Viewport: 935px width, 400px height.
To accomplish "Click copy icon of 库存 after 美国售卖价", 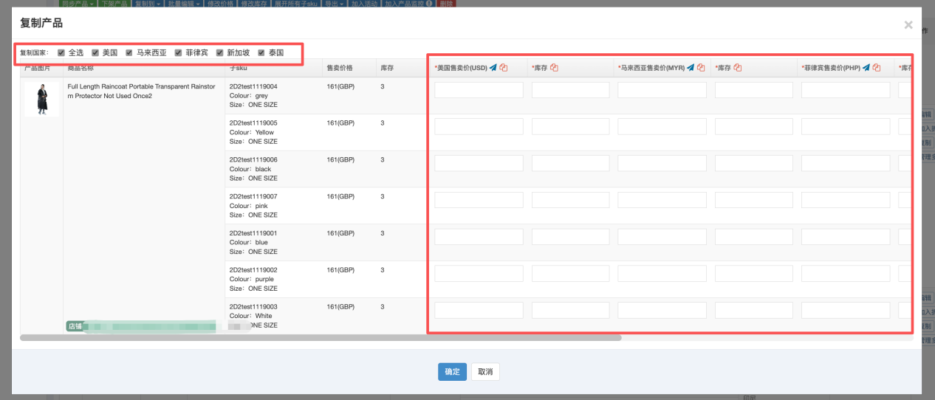I will (554, 68).
